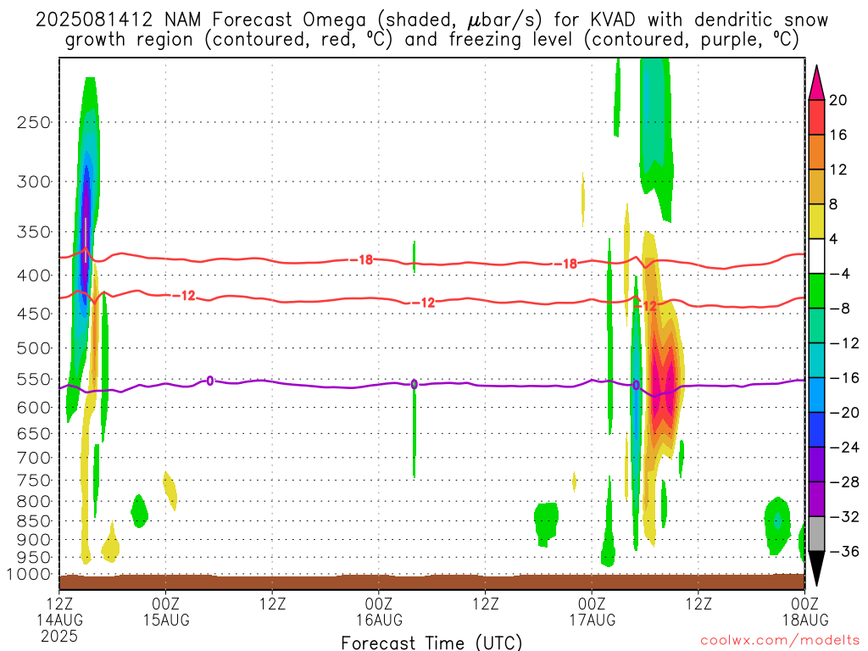Click the title line mentioning freezing level
The width and height of the screenshot is (868, 651).
431,40
